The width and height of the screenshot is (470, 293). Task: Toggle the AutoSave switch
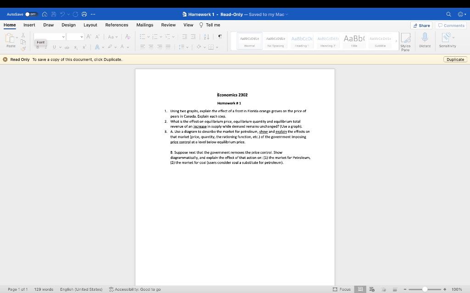pos(31,14)
